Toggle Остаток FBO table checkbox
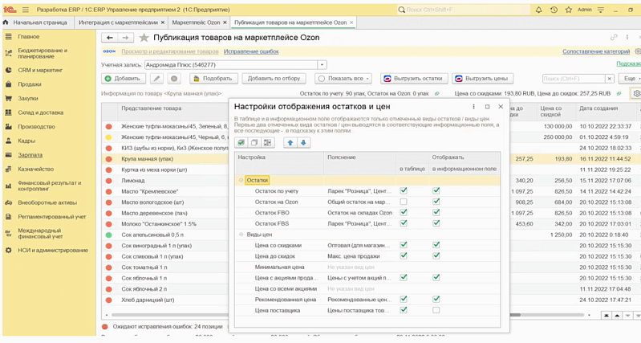 coord(404,212)
